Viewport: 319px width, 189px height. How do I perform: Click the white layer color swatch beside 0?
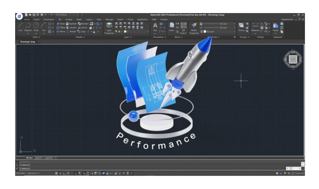click(125, 32)
